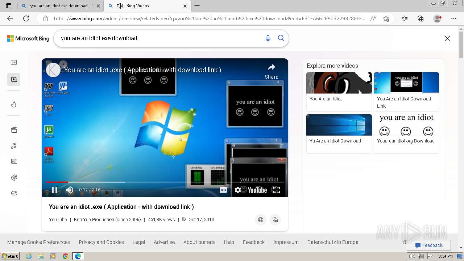Toggle Read aloud in address bar
Screen dimensions: 464x261
pos(373,18)
